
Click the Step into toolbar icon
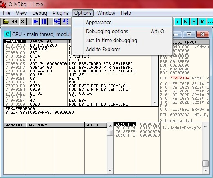pyautogui.click(x=57, y=22)
